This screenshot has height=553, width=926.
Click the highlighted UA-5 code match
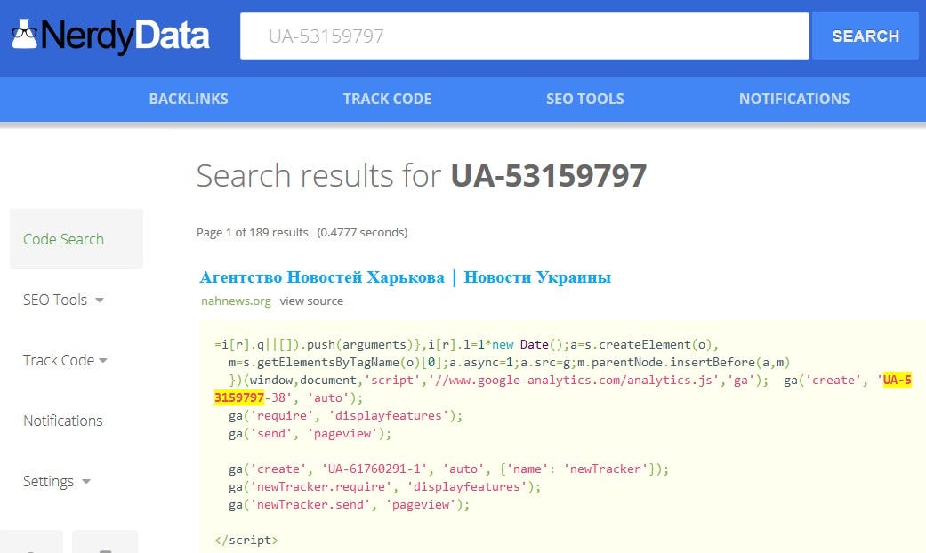[897, 381]
